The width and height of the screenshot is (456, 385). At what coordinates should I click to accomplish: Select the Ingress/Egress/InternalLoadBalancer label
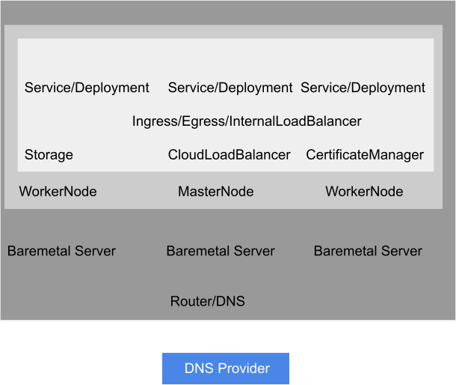tap(247, 121)
